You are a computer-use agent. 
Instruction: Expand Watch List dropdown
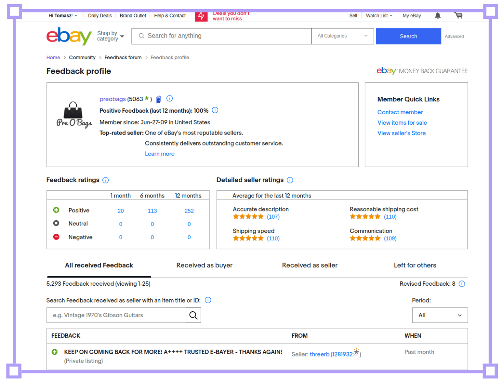pyautogui.click(x=379, y=16)
